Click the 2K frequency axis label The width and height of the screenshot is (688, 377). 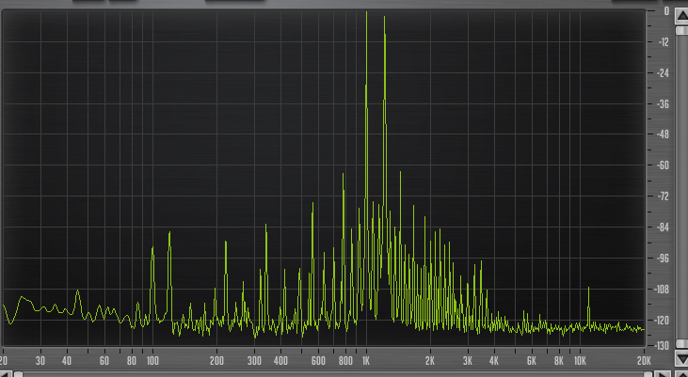pos(429,361)
